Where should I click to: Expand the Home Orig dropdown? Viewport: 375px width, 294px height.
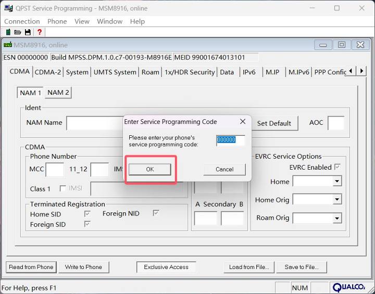point(337,200)
